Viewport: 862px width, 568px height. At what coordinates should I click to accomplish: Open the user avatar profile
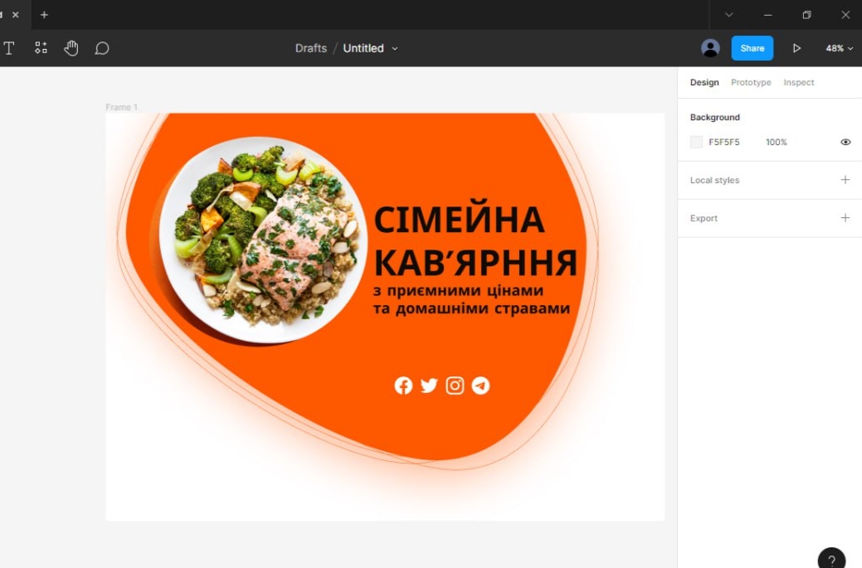point(710,48)
